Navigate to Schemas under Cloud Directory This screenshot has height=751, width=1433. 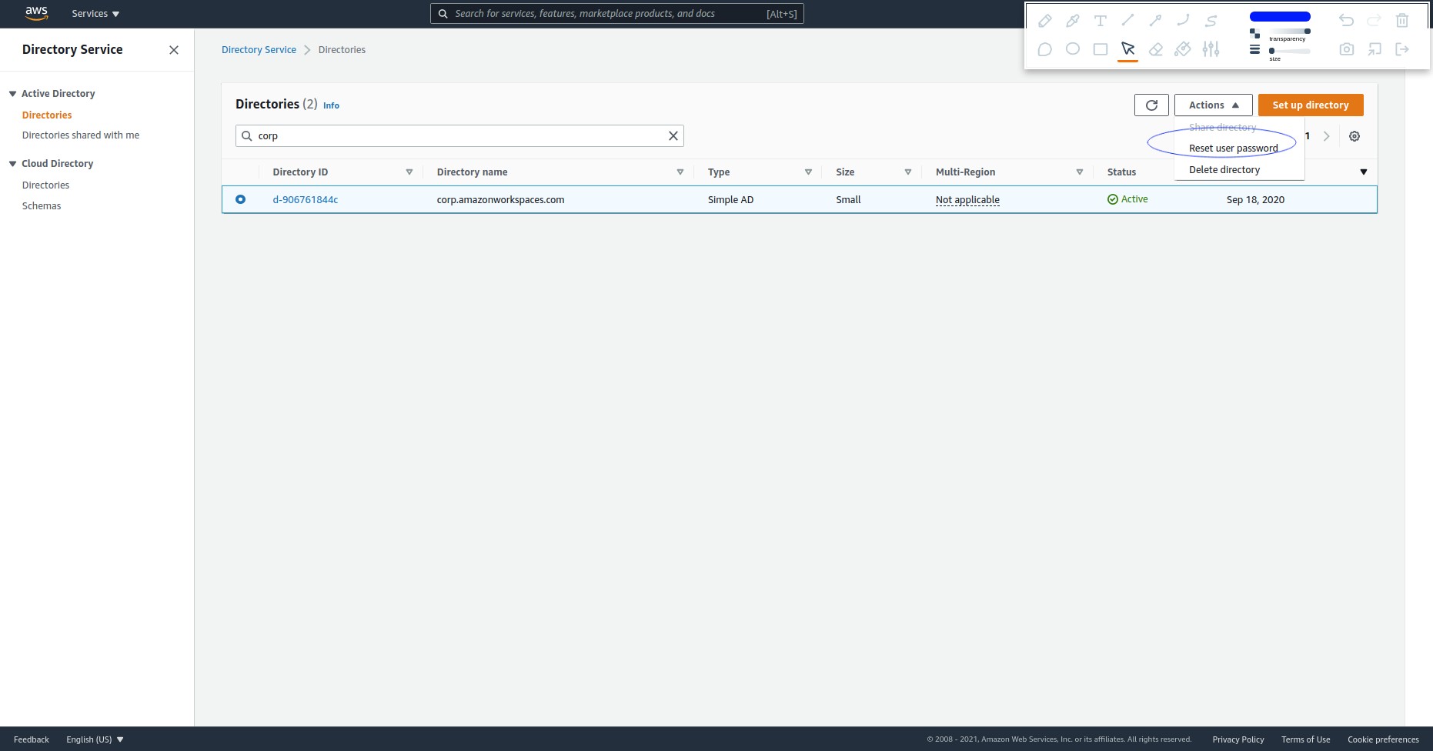(42, 205)
